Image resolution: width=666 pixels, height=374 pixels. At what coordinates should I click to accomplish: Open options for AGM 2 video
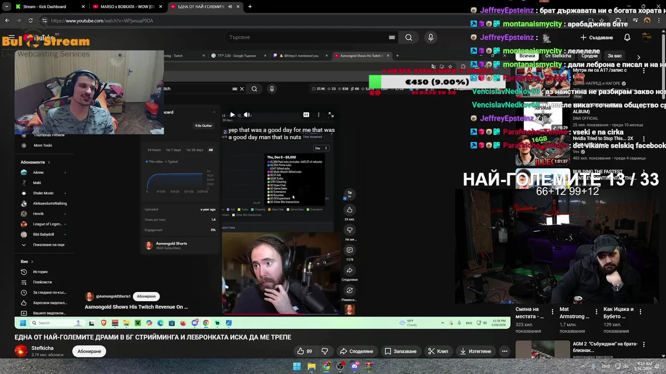(x=644, y=345)
